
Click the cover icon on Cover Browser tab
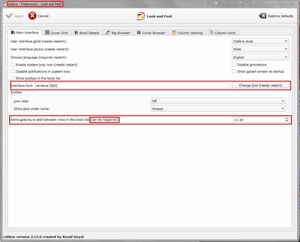(139, 32)
